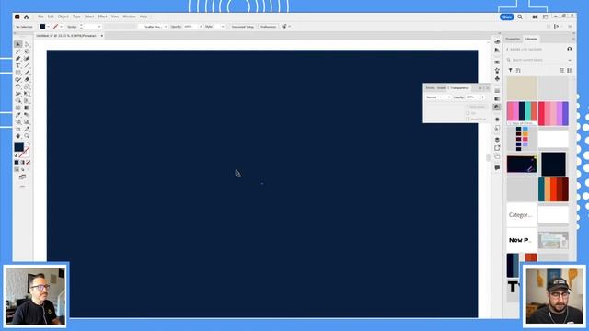Open the Color panel from dock
The image size is (589, 331).
coord(497,41)
